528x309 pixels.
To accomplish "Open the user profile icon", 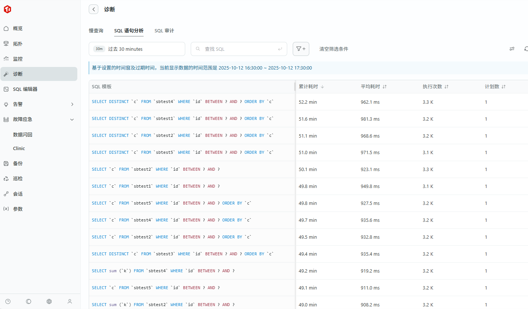I will [70, 301].
